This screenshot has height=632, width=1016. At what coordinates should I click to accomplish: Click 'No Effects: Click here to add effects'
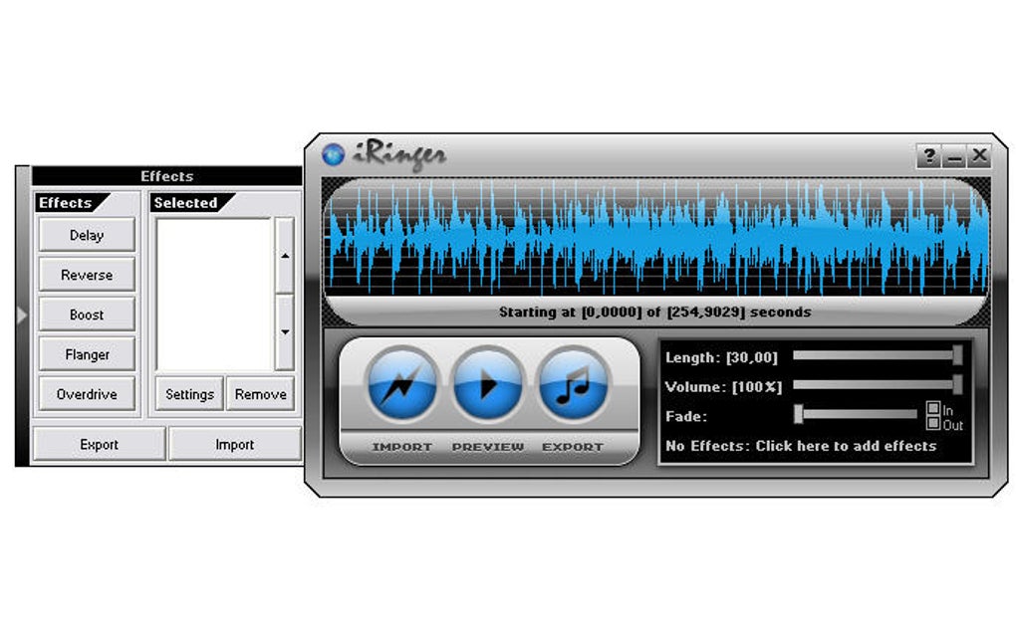801,446
